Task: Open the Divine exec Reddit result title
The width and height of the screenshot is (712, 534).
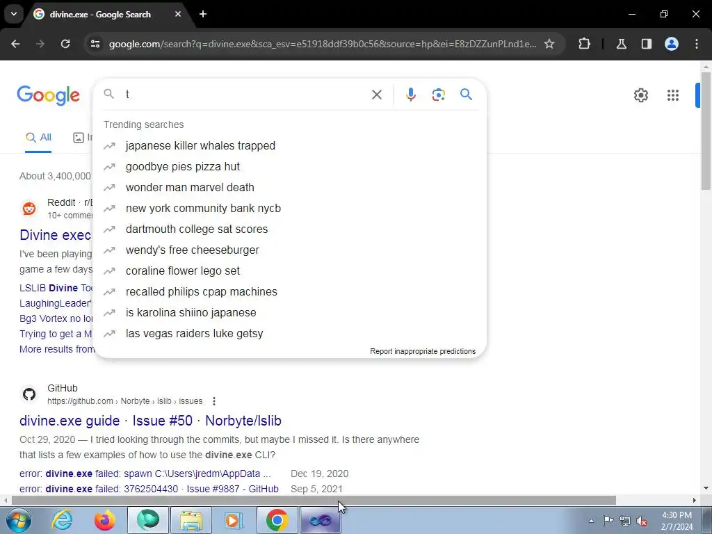Action: [x=55, y=235]
